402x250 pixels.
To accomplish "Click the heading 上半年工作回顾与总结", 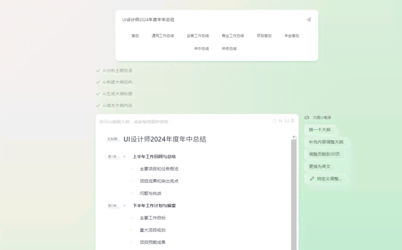I will coord(154,157).
